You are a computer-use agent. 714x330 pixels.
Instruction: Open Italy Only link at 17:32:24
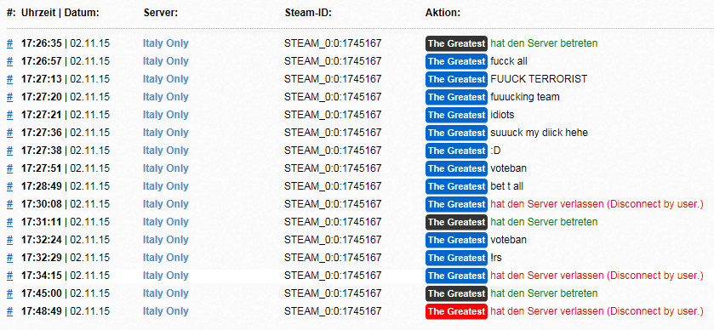tap(166, 240)
